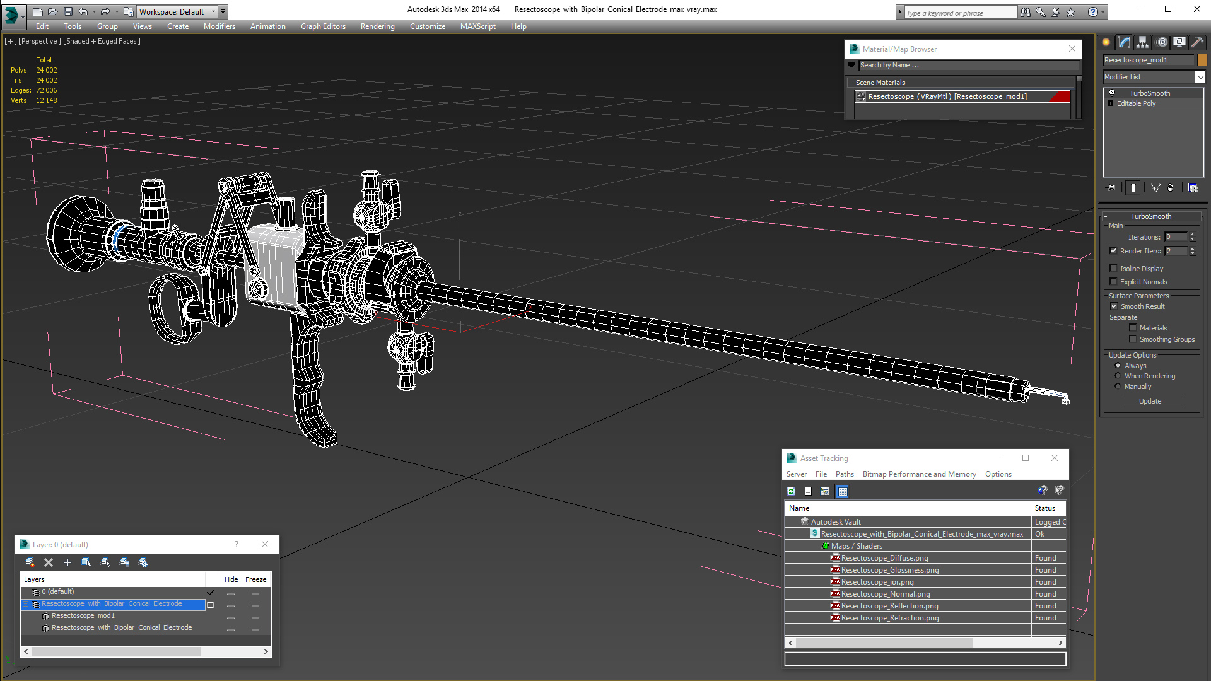Open Bitmap Performance and Memory menu

919,474
